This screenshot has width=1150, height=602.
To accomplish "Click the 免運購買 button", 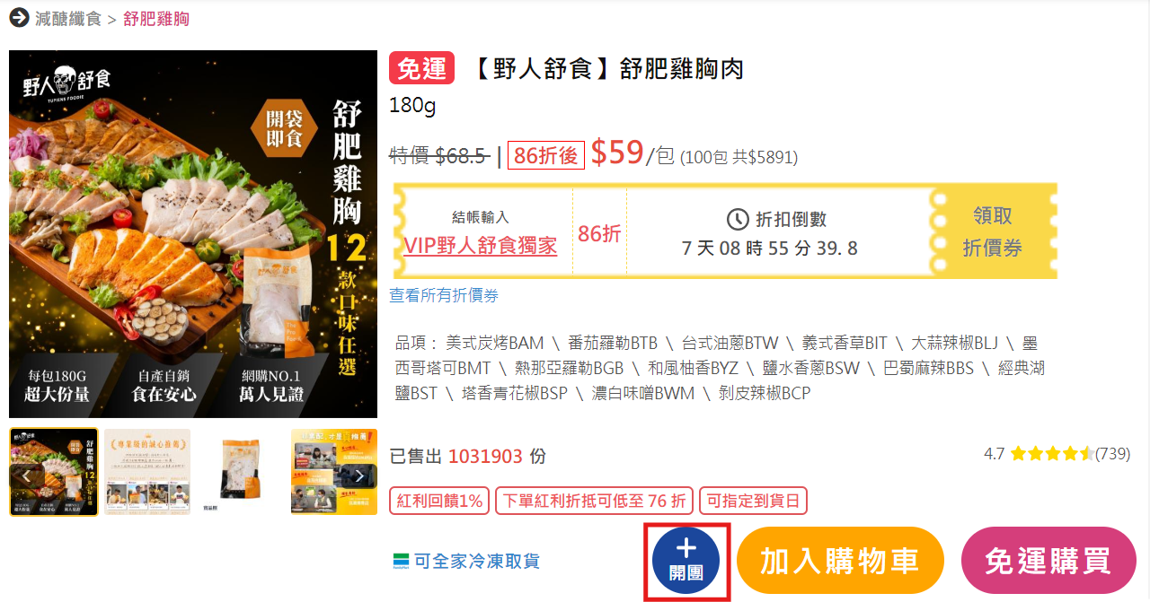I will 1048,562.
